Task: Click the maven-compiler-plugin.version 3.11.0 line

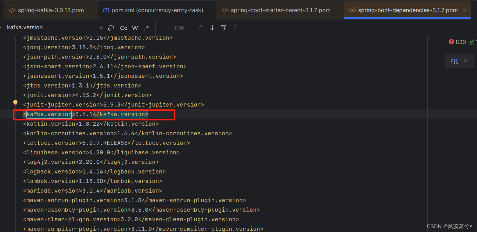Action: coord(143,229)
